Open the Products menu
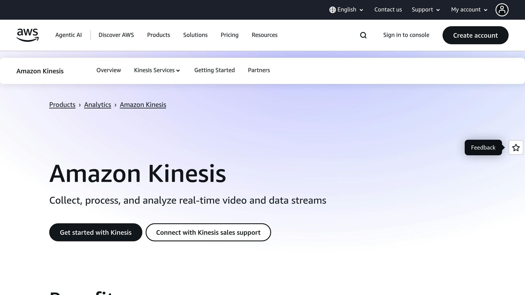Image resolution: width=525 pixels, height=295 pixels. (x=158, y=35)
